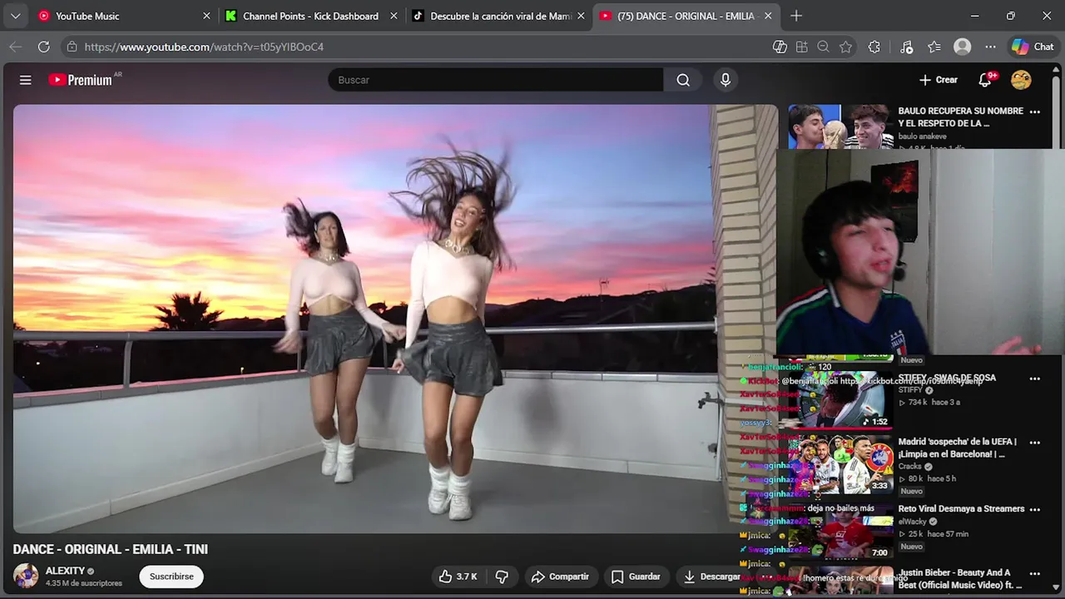Viewport: 1065px width, 599px height.
Task: Open options for STIFFY SWAG DE SOSA video
Action: (x=1035, y=379)
